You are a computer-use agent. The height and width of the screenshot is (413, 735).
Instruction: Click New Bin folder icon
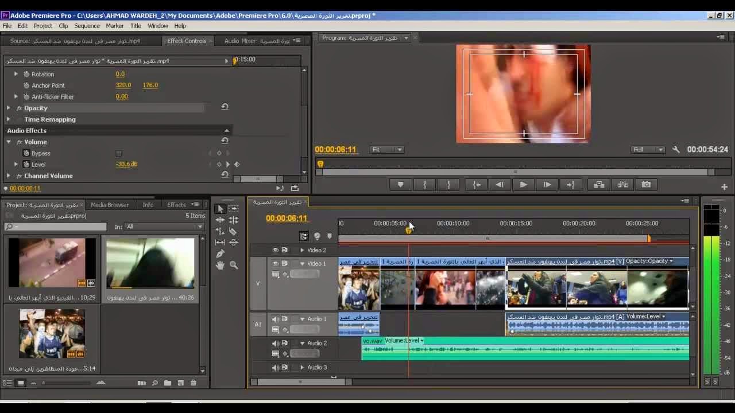[x=168, y=383]
